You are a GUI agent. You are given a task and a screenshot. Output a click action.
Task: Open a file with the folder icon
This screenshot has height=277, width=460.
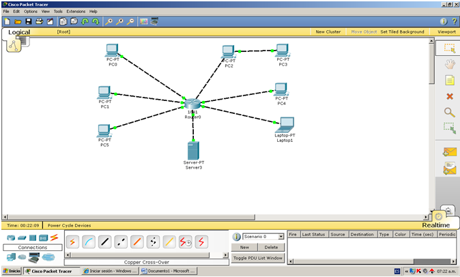[18, 21]
